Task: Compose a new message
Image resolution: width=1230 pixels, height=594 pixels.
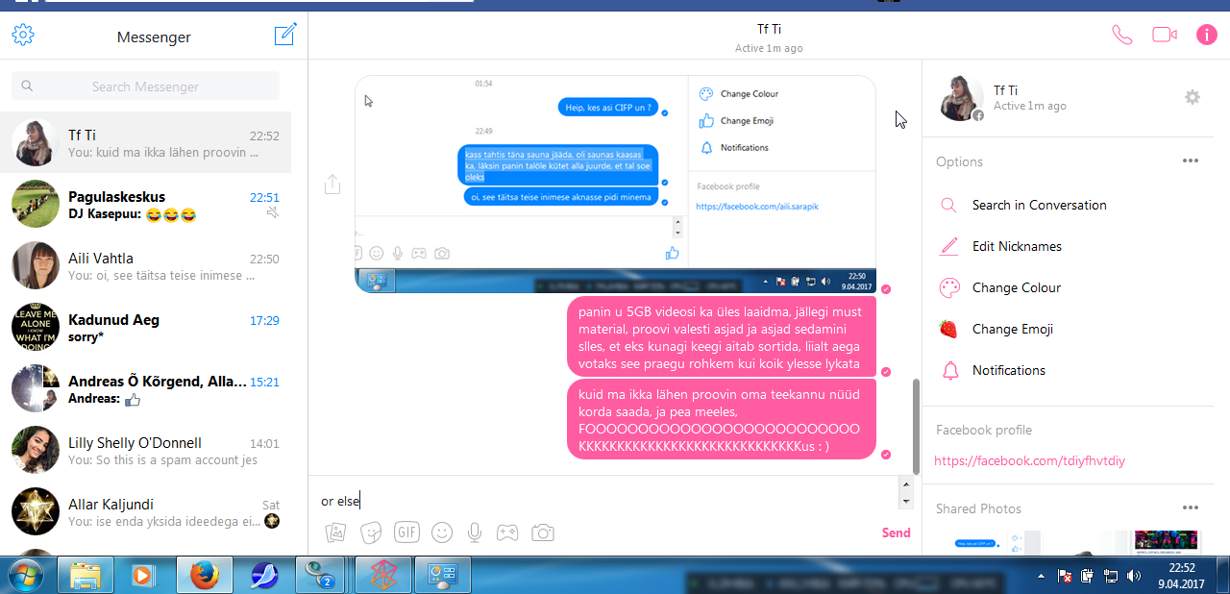Action: 285,36
